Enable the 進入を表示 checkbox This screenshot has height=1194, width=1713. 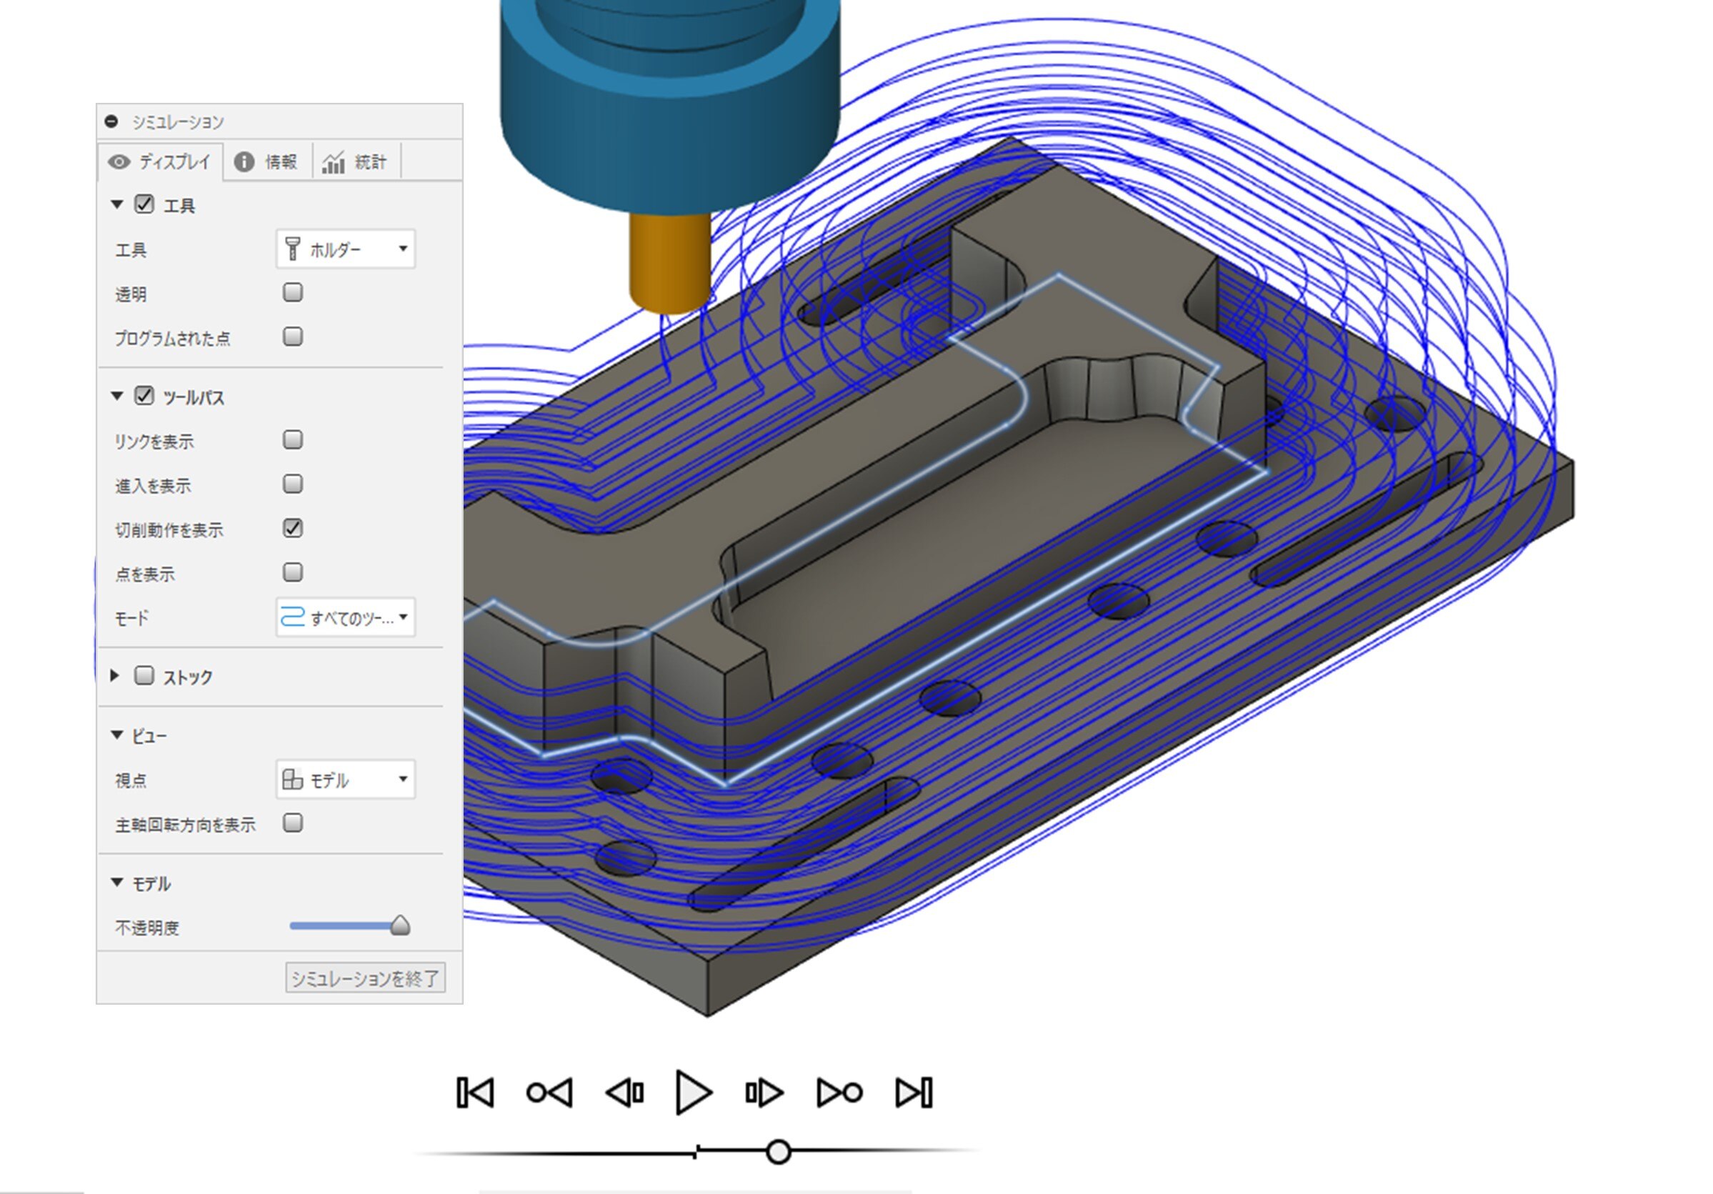click(x=292, y=484)
